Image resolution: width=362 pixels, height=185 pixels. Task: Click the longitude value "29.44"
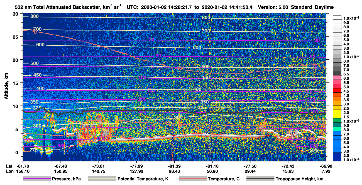pyautogui.click(x=250, y=171)
